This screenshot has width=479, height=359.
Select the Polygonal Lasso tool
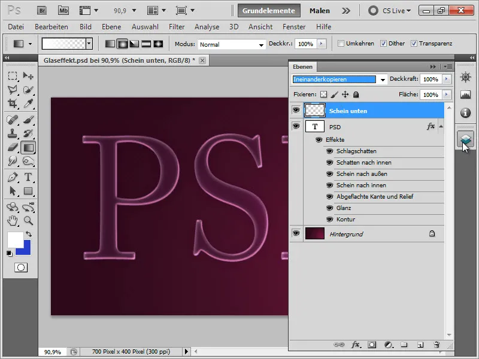tap(13, 89)
